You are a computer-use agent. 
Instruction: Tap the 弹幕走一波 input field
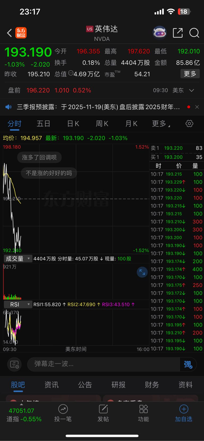pos(104,364)
